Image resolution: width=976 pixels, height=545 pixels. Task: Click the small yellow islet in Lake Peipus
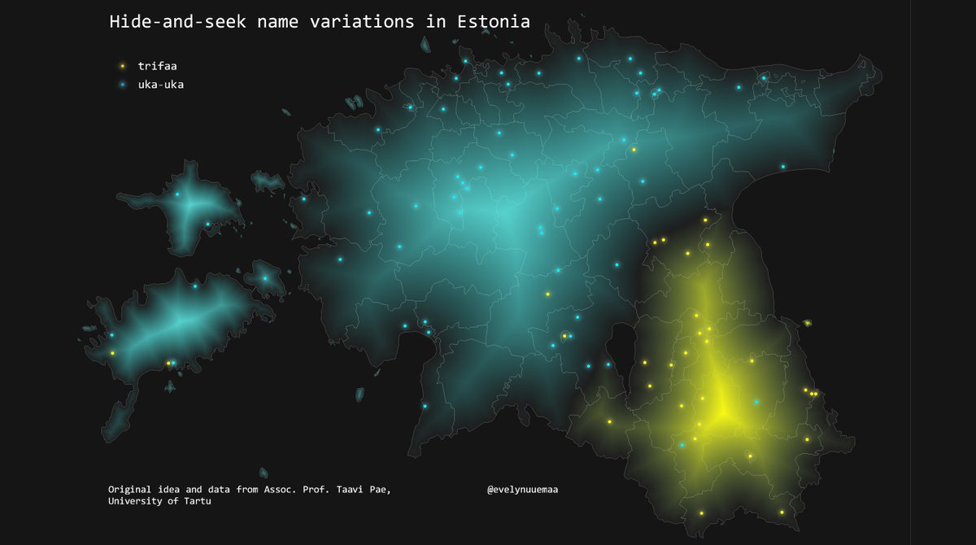(808, 323)
